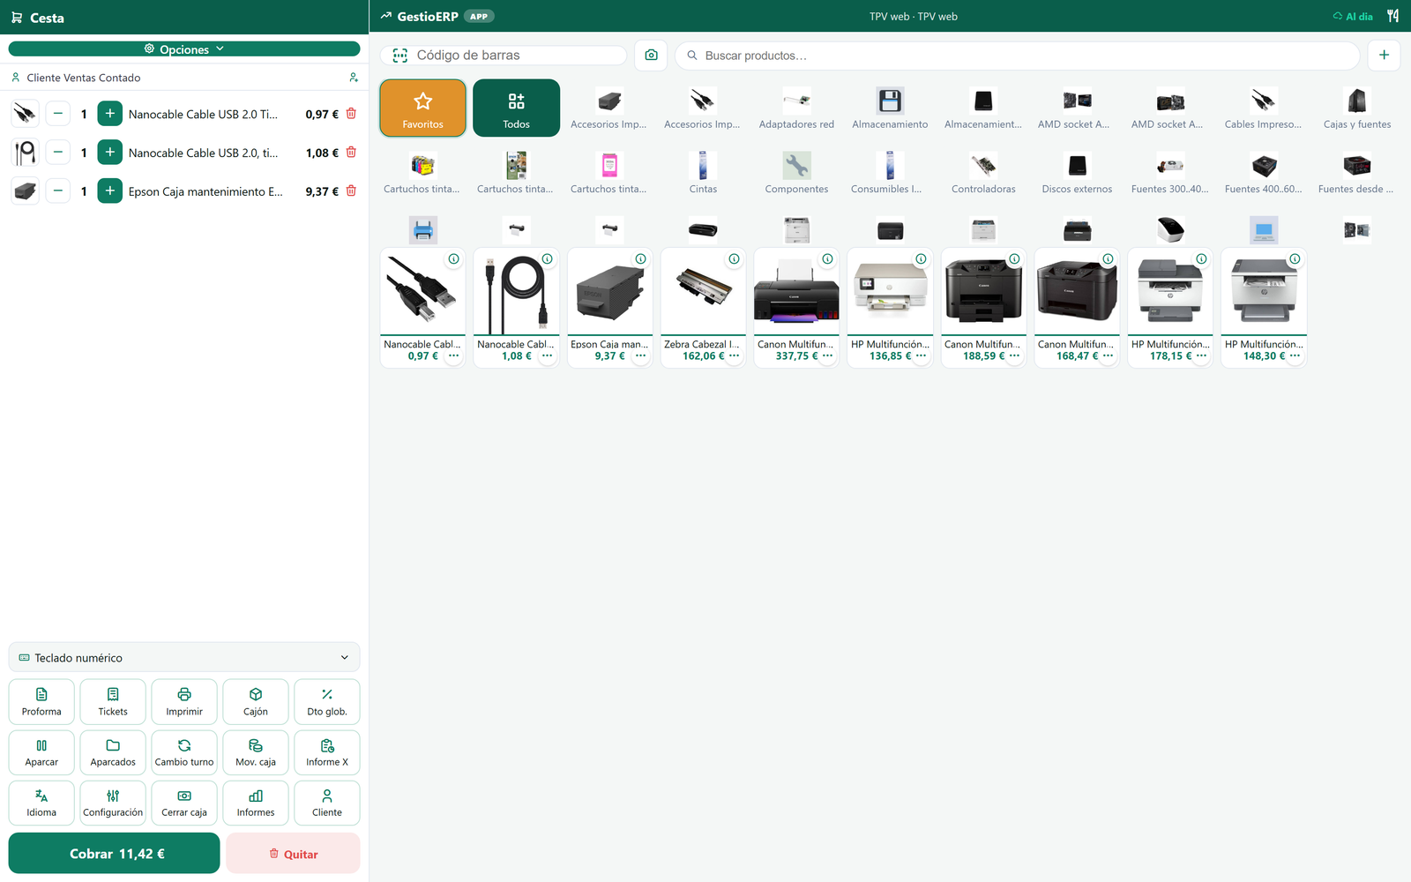The image size is (1411, 882).
Task: Open Tickets list
Action: point(113,702)
